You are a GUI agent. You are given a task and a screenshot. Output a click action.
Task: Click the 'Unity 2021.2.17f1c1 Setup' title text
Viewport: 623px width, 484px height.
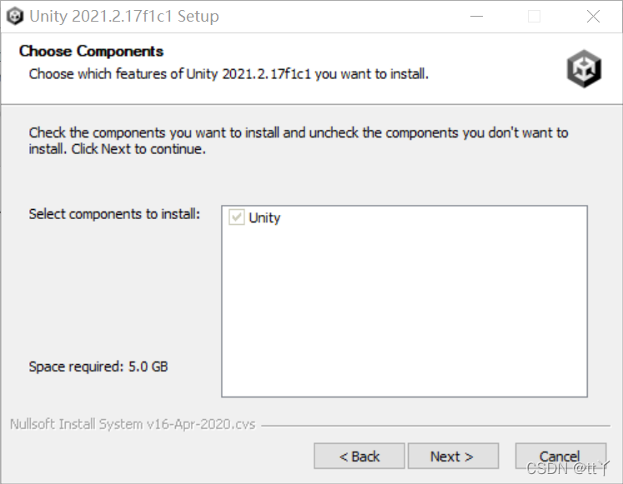[124, 17]
